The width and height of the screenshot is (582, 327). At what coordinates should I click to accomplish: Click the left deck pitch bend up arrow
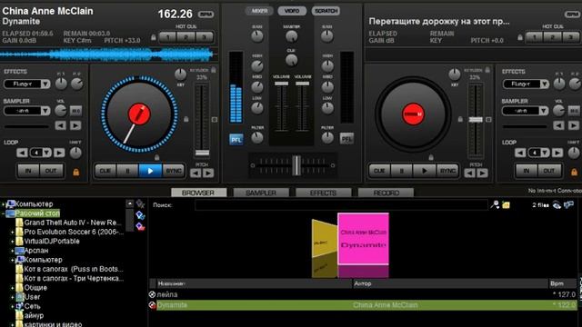coord(208,173)
